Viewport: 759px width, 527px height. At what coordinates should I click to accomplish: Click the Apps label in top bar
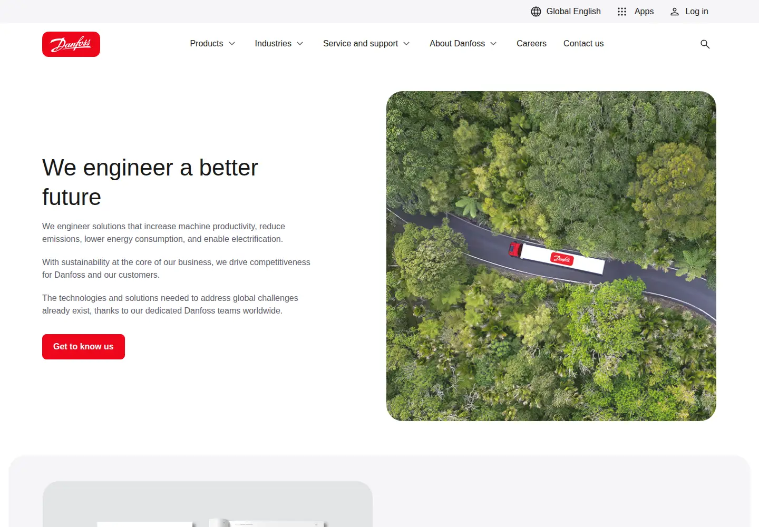(x=644, y=12)
